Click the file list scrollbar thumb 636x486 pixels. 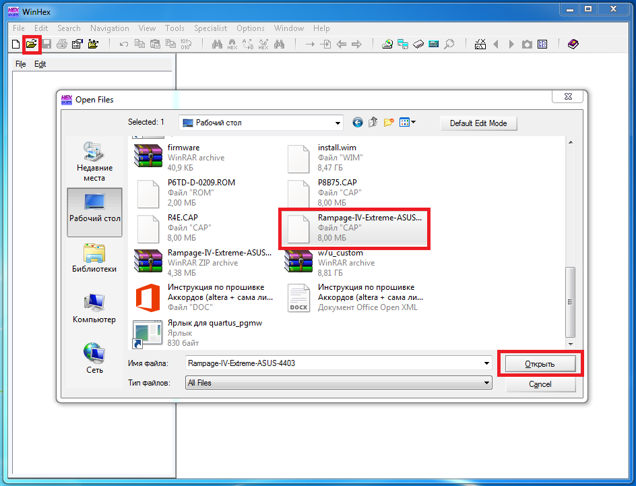tap(571, 302)
